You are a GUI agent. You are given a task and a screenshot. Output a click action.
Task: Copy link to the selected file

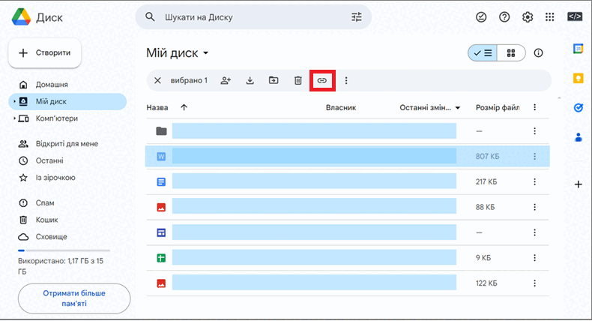click(x=322, y=80)
